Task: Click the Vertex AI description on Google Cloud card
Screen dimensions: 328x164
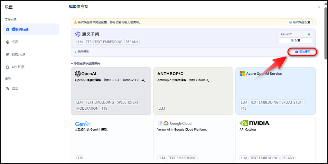Action: [182, 130]
